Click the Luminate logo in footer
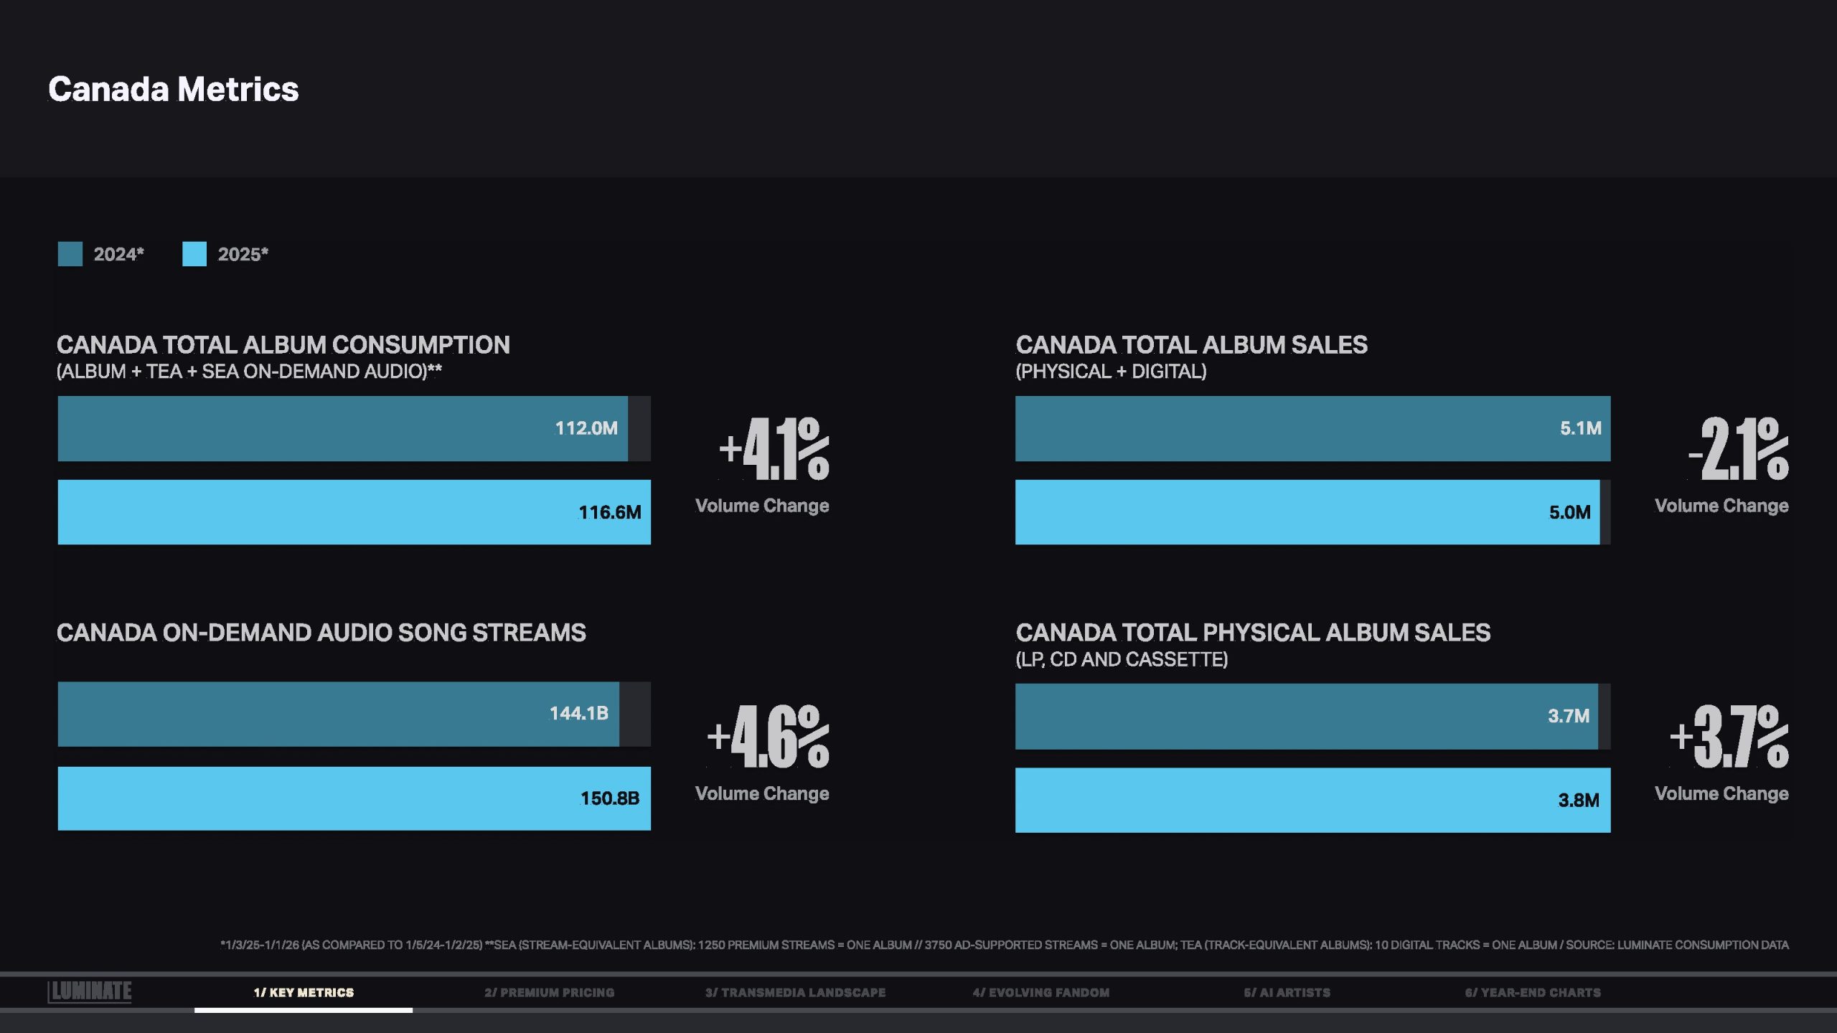This screenshot has width=1837, height=1033. pyautogui.click(x=90, y=991)
